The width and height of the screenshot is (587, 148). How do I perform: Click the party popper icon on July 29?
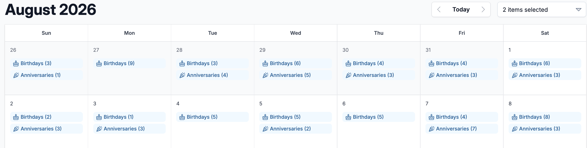(x=265, y=75)
